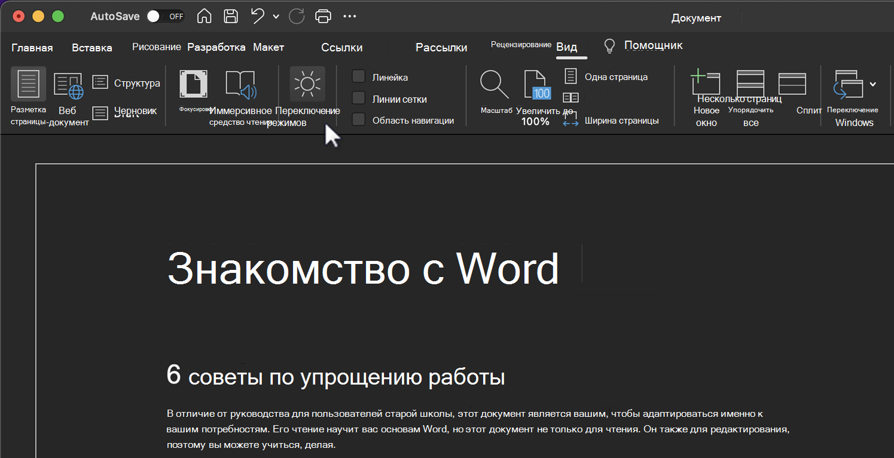Open the Макет tab

click(x=268, y=47)
